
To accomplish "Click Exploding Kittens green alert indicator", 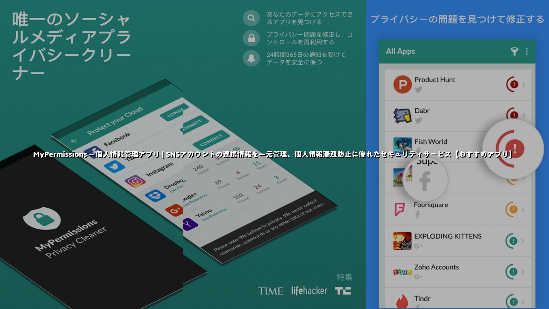I will click(512, 241).
